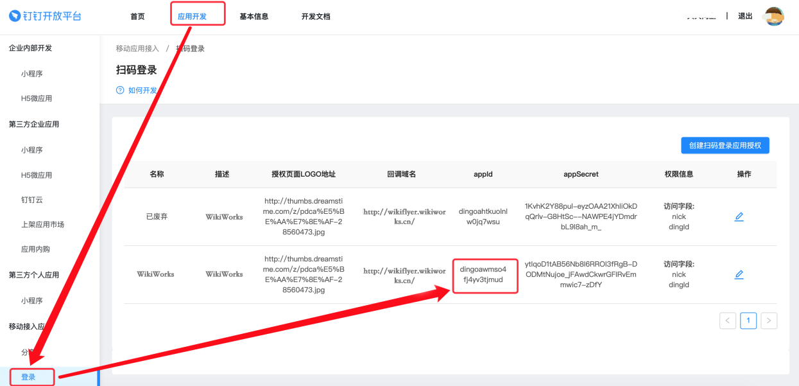This screenshot has width=799, height=386.
Task: Go to the next page arrow in pagination
Action: coord(769,320)
